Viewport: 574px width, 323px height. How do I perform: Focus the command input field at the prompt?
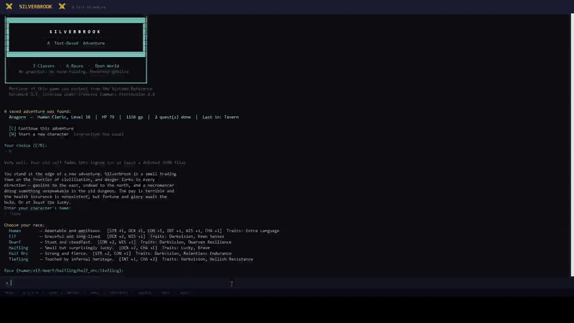point(120,283)
